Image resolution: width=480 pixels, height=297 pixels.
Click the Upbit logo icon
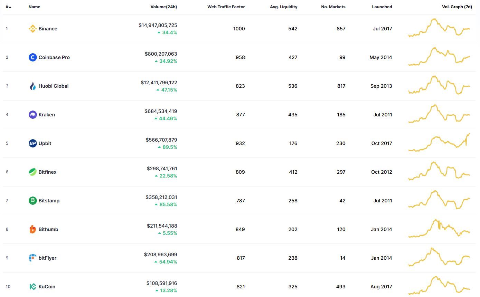click(x=32, y=143)
